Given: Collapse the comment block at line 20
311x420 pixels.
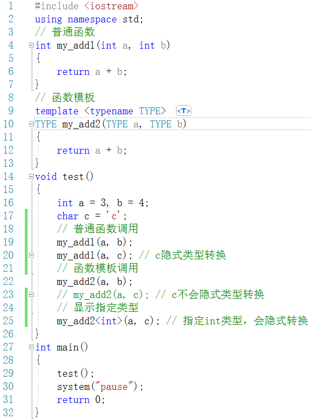Looking at the screenshot, I should 31,255.
